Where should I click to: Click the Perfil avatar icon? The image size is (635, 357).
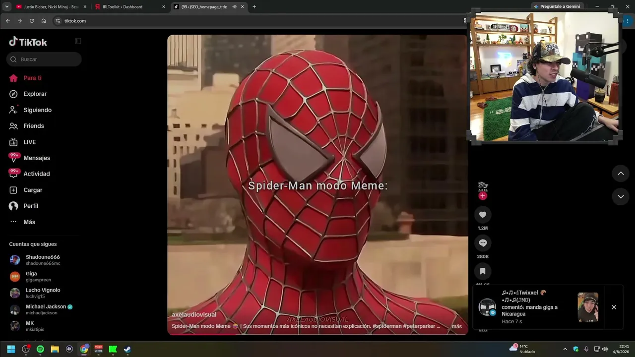click(13, 206)
